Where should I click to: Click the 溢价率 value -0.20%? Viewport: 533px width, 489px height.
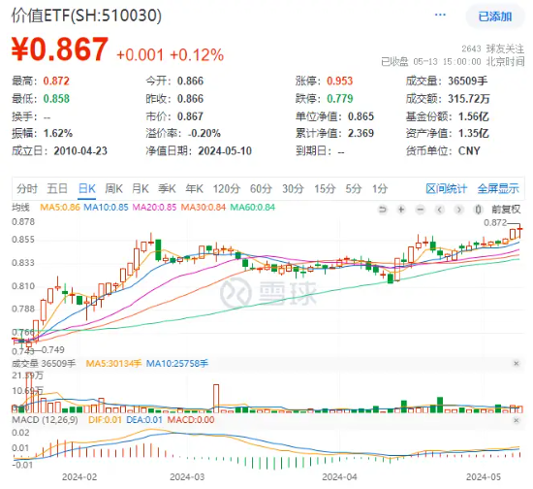[204, 133]
